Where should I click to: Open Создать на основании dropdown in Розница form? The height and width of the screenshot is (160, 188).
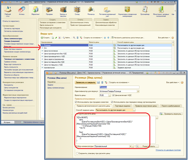click(119, 83)
